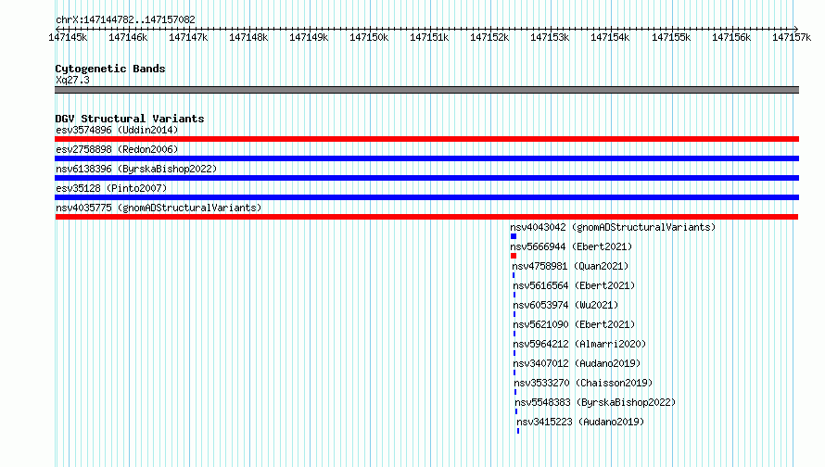Click the Xq27.3 band label
The image size is (825, 467).
click(72, 80)
